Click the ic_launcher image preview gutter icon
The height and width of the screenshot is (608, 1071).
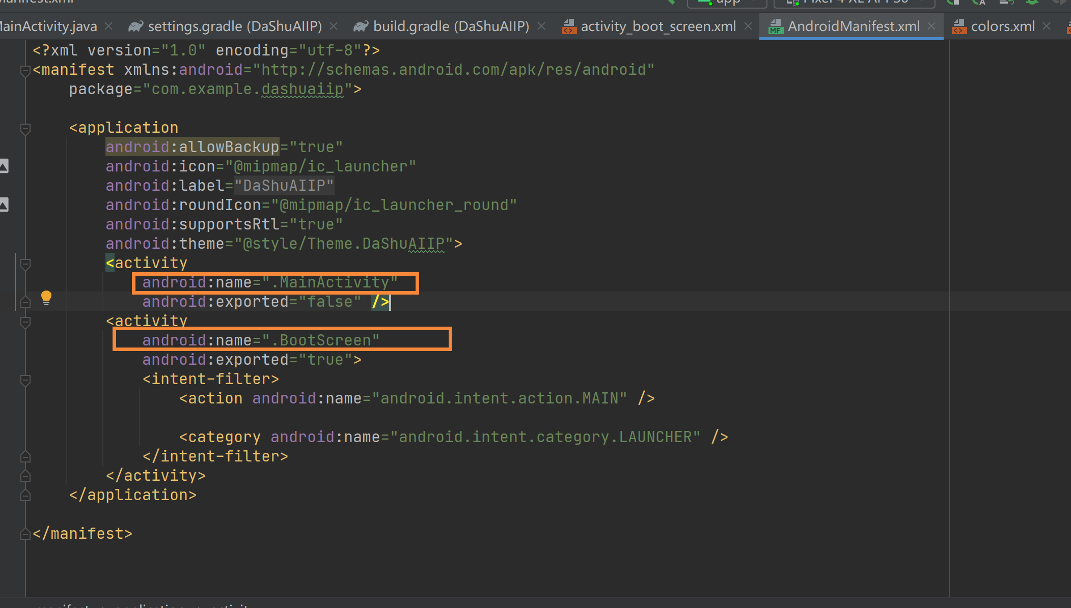pos(4,166)
